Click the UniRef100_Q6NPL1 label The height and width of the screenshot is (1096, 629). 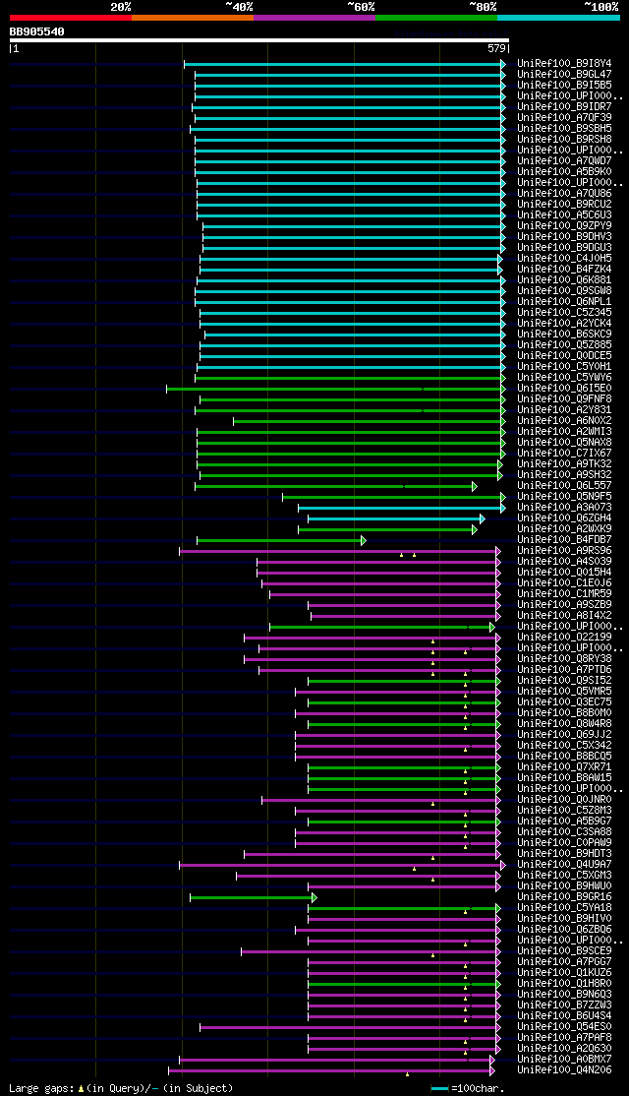tap(564, 302)
